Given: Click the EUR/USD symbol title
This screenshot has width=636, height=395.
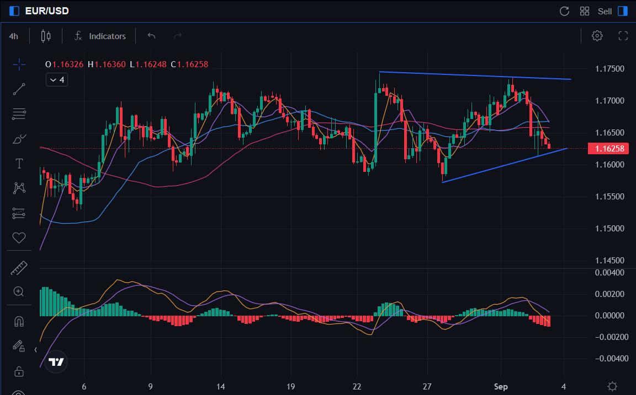Looking at the screenshot, I should (47, 11).
